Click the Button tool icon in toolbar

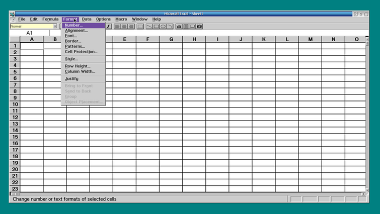coord(192,26)
